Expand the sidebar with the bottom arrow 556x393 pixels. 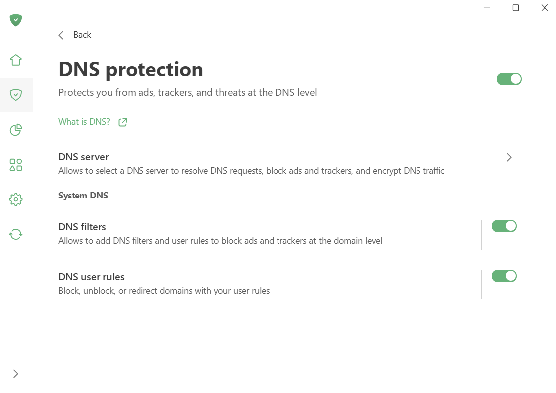[15, 373]
